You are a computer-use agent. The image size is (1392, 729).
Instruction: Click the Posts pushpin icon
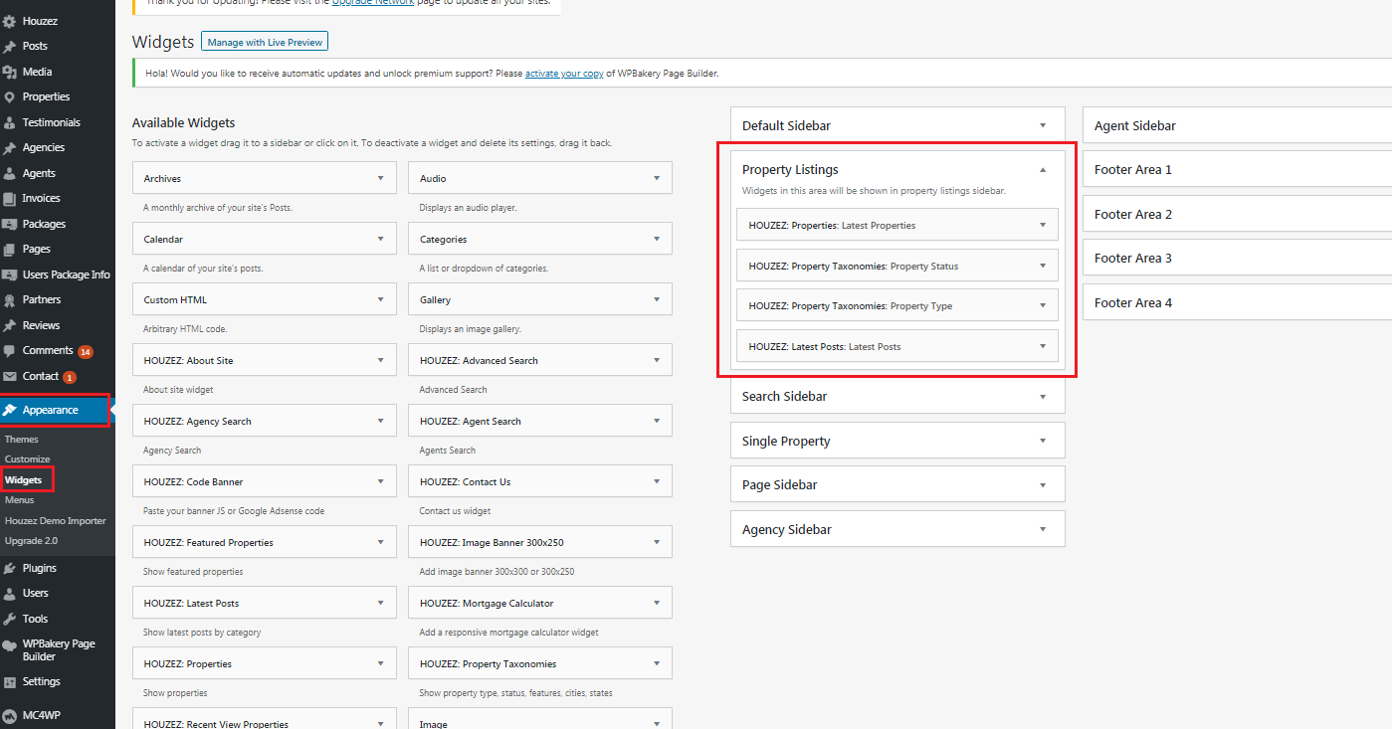coord(9,47)
